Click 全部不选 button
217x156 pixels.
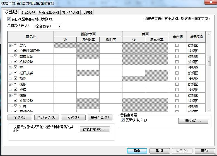(47, 118)
